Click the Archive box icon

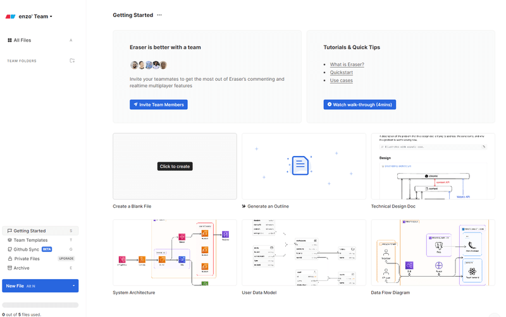coord(9,268)
